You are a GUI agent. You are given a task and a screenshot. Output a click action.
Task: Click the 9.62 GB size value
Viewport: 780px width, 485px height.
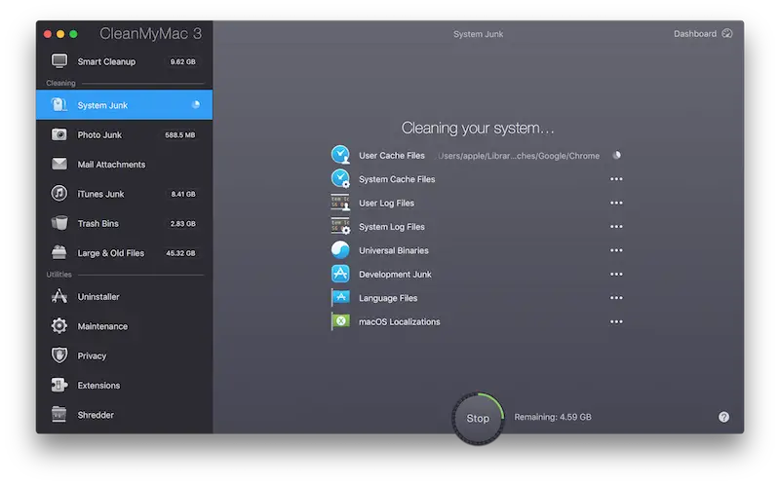coord(182,61)
